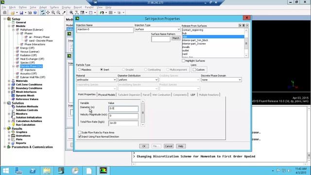Toggle Highlight Surfaces checkbox

pos(183,61)
